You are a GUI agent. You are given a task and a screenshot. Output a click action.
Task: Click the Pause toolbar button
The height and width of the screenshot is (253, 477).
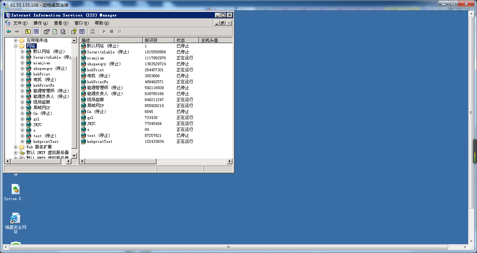pyautogui.click(x=120, y=32)
